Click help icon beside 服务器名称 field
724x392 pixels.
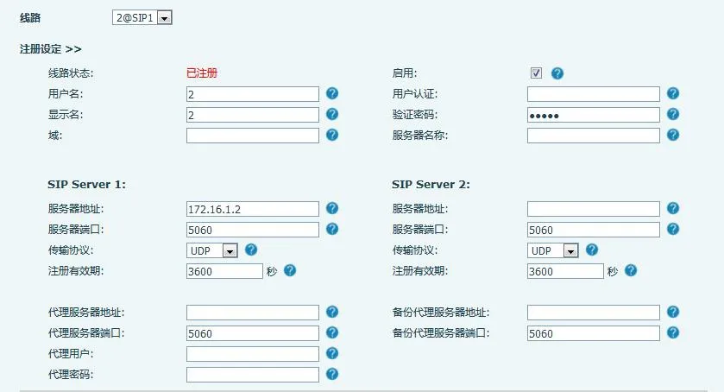point(673,135)
